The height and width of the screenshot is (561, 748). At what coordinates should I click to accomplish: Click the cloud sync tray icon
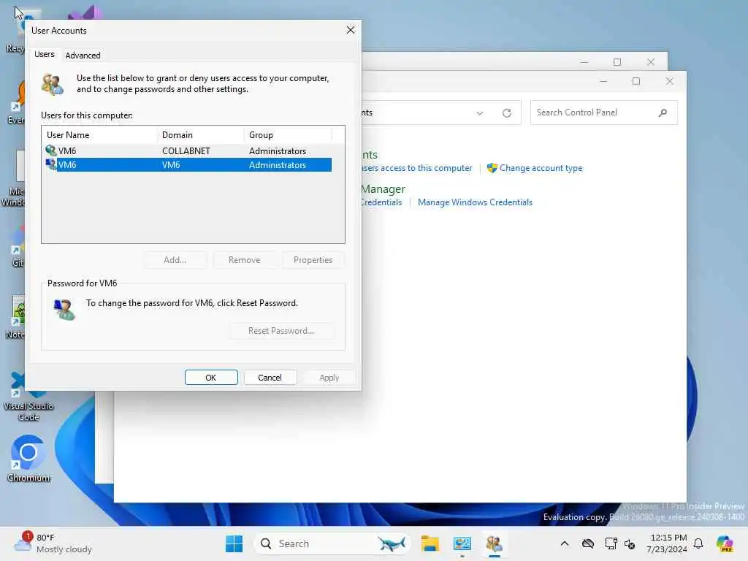tap(588, 543)
